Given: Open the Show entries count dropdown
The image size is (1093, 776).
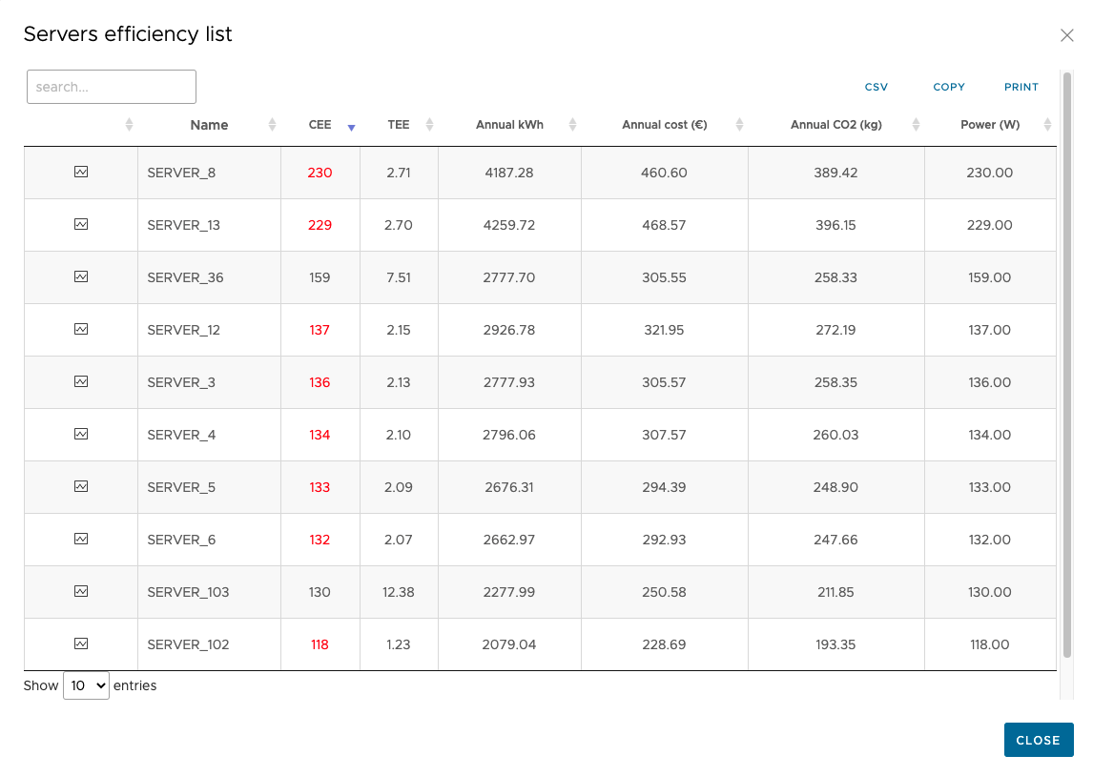Looking at the screenshot, I should [x=87, y=685].
